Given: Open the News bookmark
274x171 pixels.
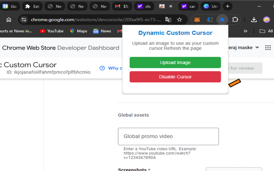Looking at the screenshot, I should click(x=102, y=31).
